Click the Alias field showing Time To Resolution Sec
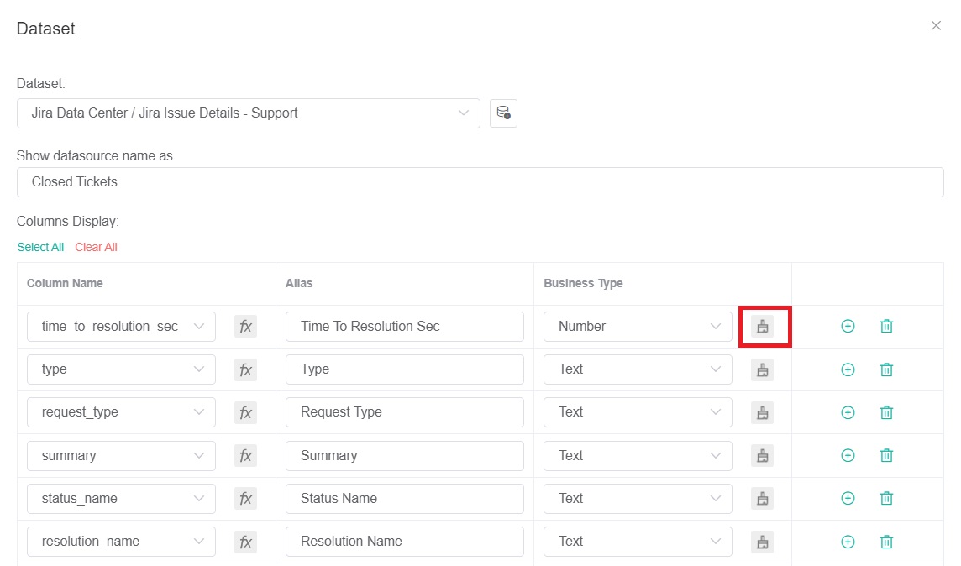 tap(404, 326)
